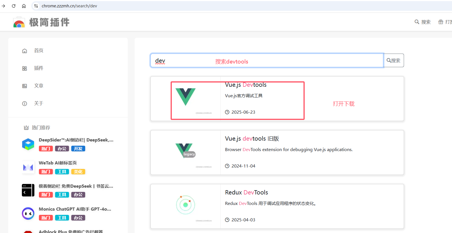Image resolution: width=452 pixels, height=233 pixels.
Task: Select 办公 tag under DeepSider
Action: (62, 149)
